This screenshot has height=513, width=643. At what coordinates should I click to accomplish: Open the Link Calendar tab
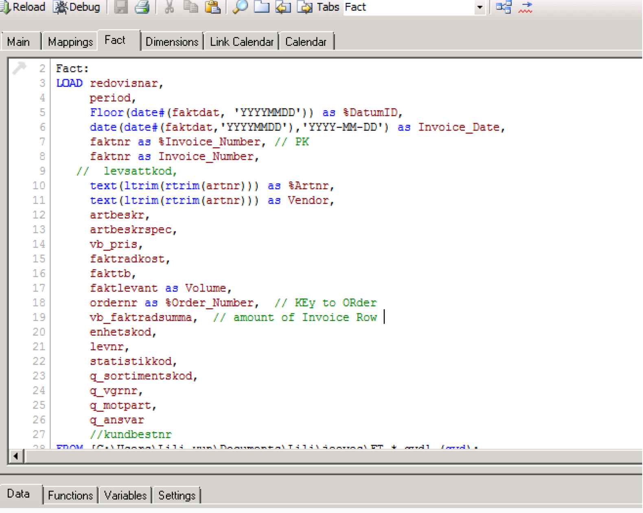click(242, 42)
